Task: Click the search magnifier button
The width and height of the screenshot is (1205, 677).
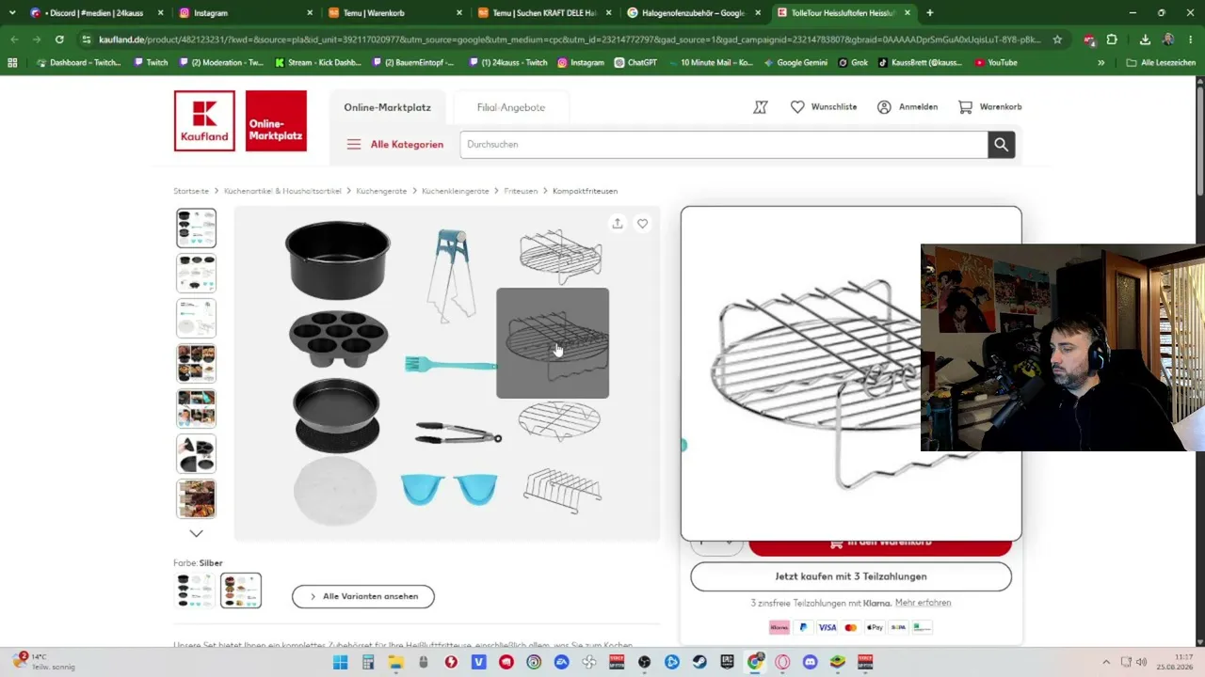Action: click(1001, 144)
